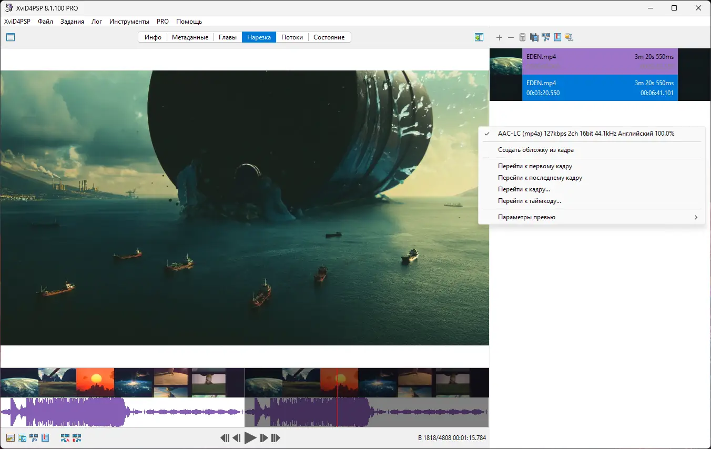
Task: Click the list icon at top-left
Action: (x=11, y=37)
